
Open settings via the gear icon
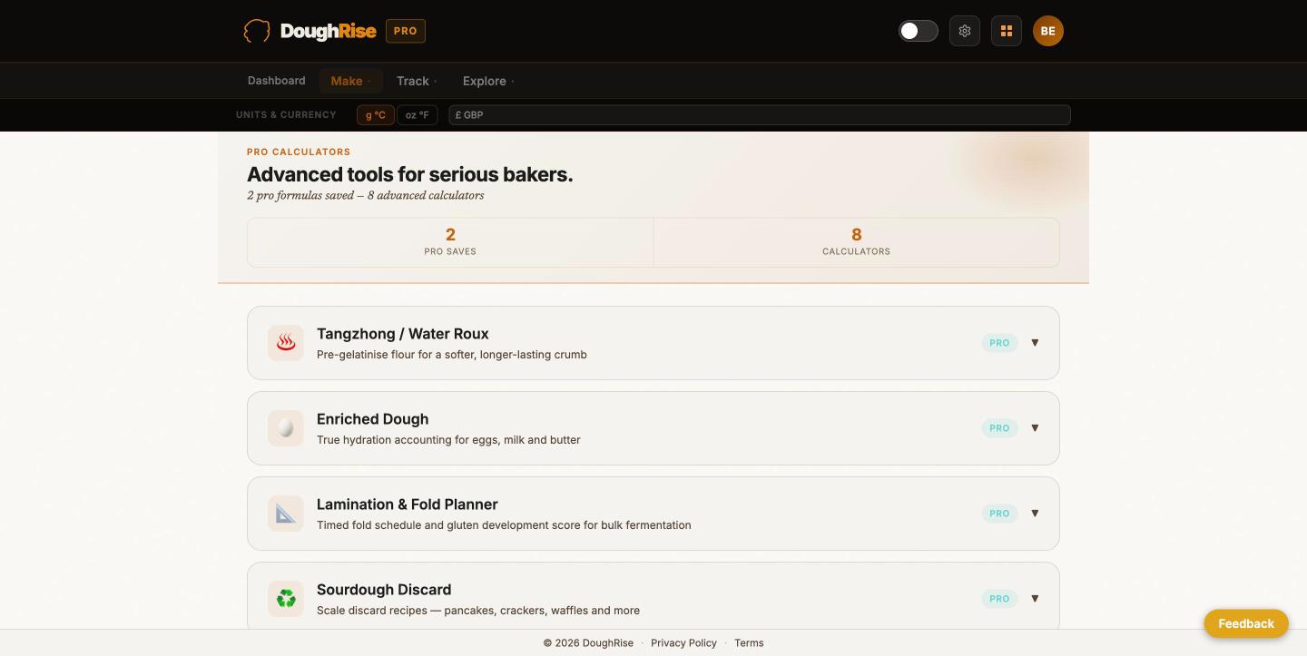point(965,31)
